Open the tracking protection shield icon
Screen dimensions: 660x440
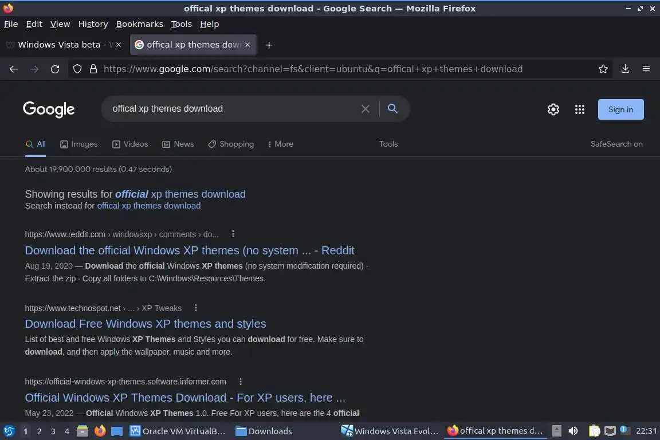pos(77,69)
